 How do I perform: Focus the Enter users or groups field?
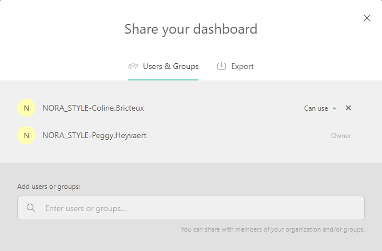click(200, 208)
